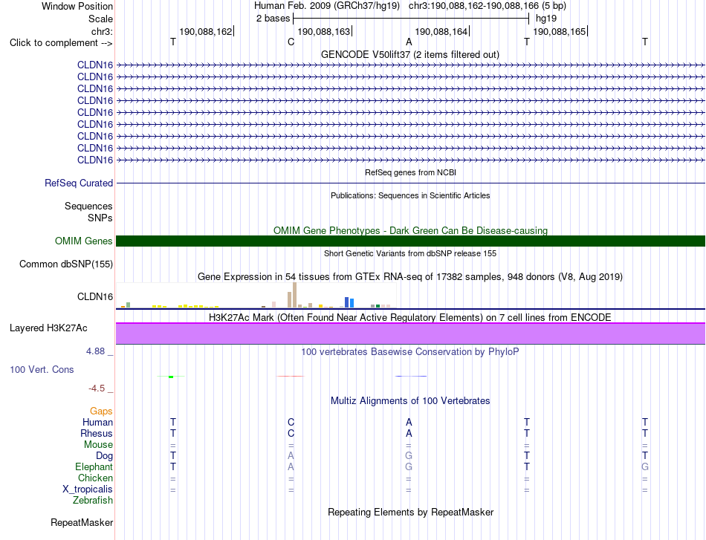
Task: Click base A in the reference sequence row
Action: [x=409, y=42]
